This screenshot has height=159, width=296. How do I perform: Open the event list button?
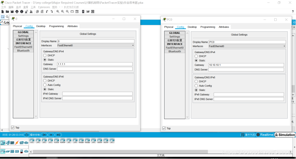(248, 135)
